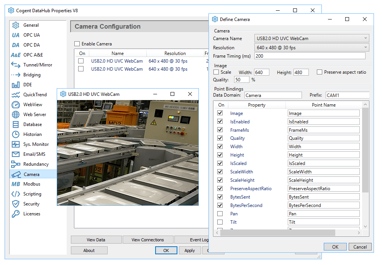The width and height of the screenshot is (382, 265).
Task: Click the image Height field
Action: (x=301, y=72)
